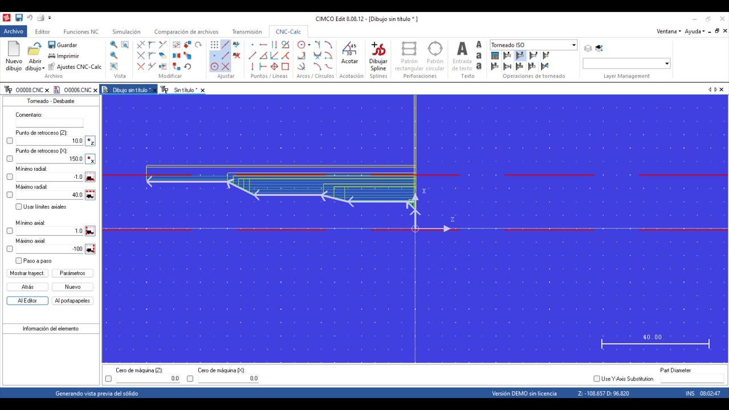Select the Acotar dimension tool
729x410 pixels.
tap(350, 53)
